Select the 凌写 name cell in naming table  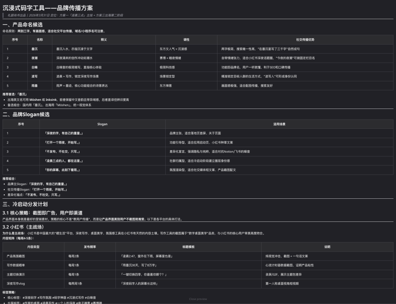[34, 76]
